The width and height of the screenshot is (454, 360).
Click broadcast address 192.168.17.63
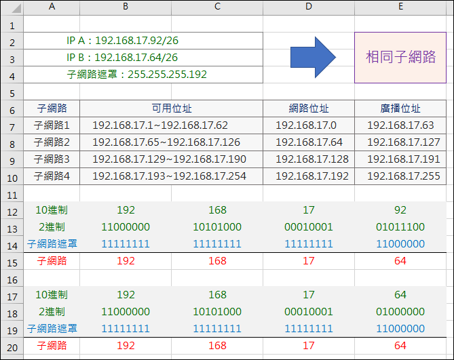(x=400, y=125)
